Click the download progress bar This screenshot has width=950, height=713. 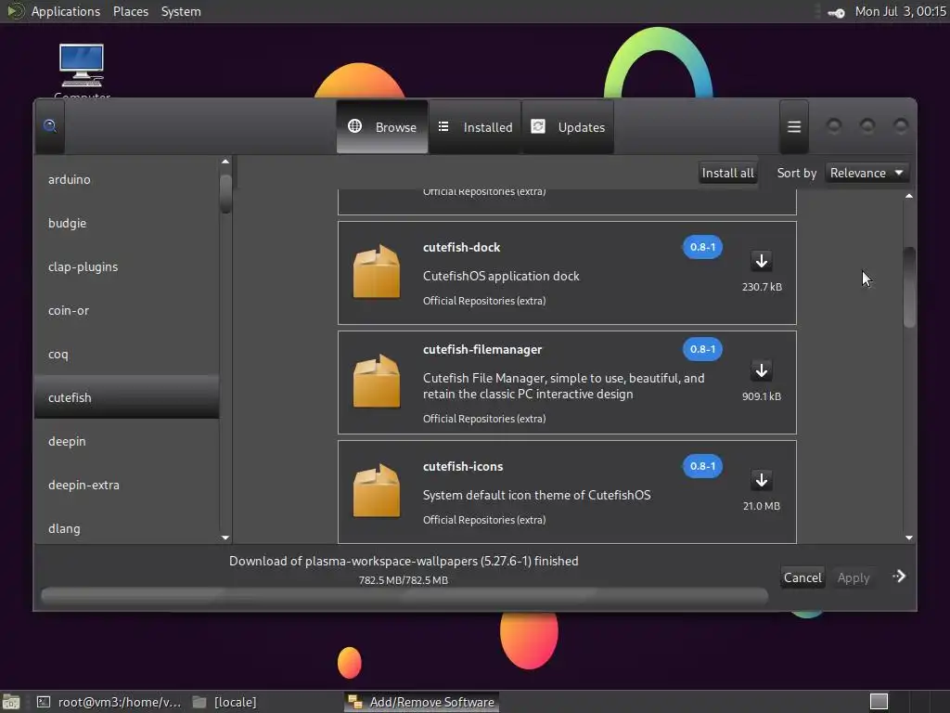click(x=404, y=597)
